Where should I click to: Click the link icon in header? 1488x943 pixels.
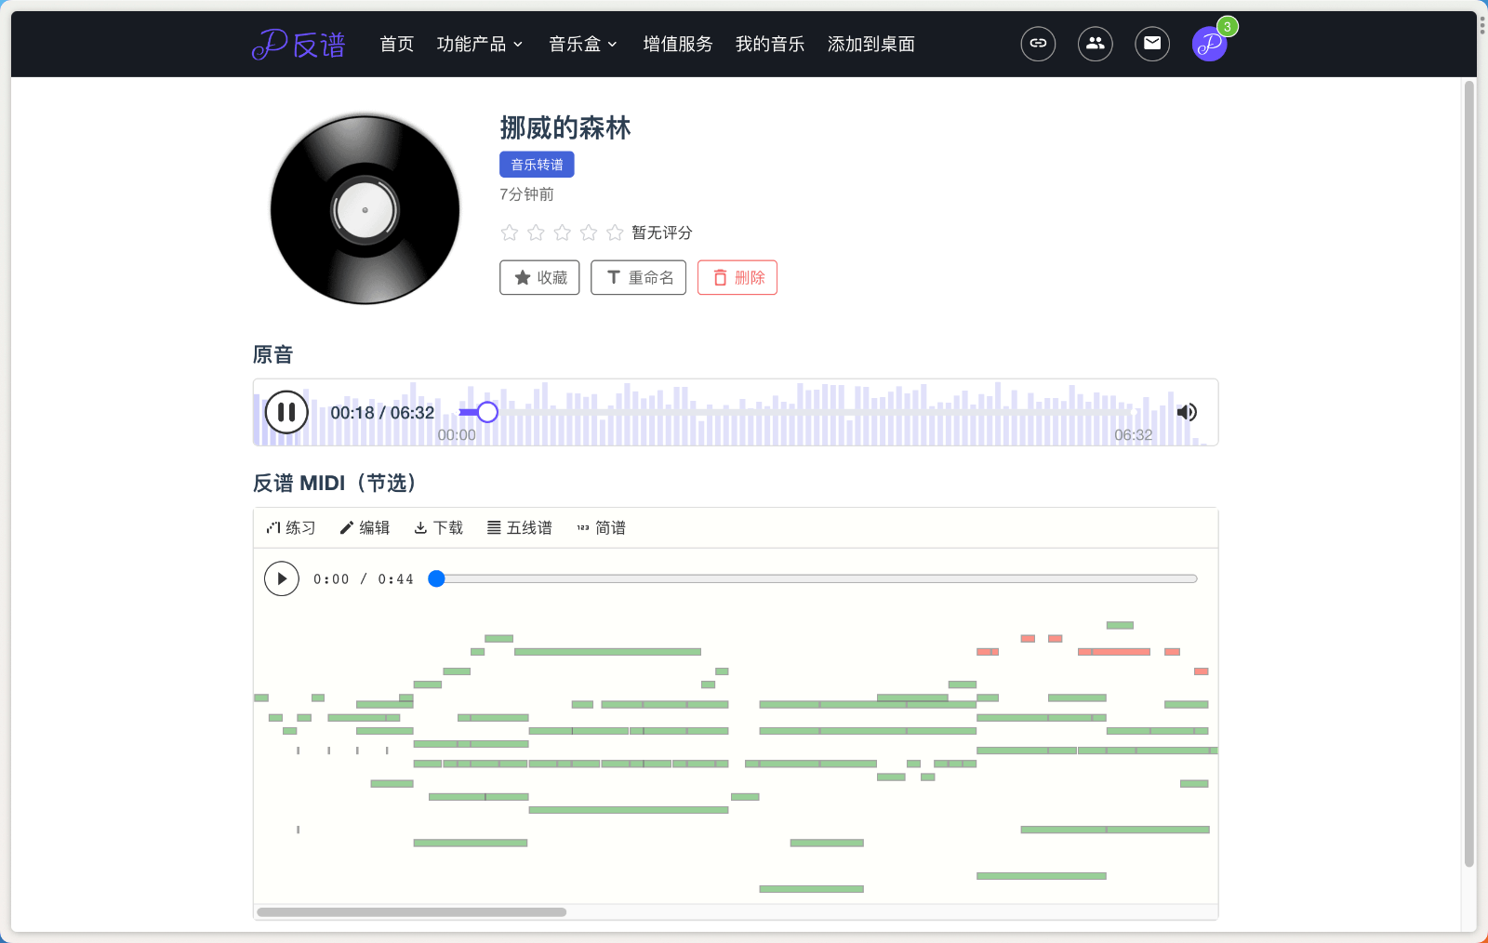click(1038, 44)
